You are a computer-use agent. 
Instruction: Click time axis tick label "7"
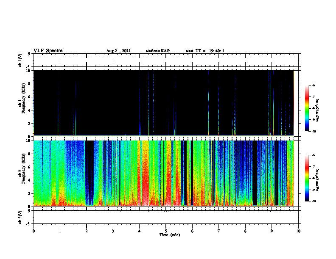point(219,231)
